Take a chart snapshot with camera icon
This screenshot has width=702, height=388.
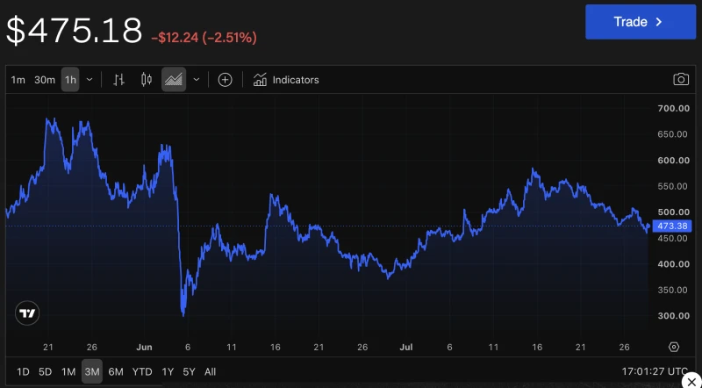pos(681,79)
